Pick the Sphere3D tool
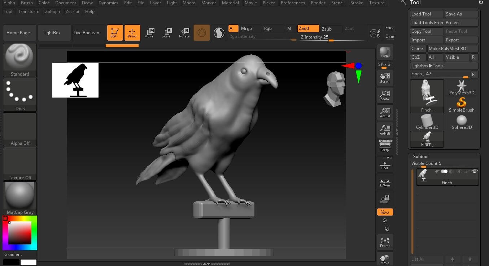The image size is (489, 266). click(x=462, y=122)
